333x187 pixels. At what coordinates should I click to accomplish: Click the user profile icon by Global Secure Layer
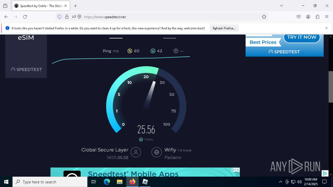tap(136, 152)
